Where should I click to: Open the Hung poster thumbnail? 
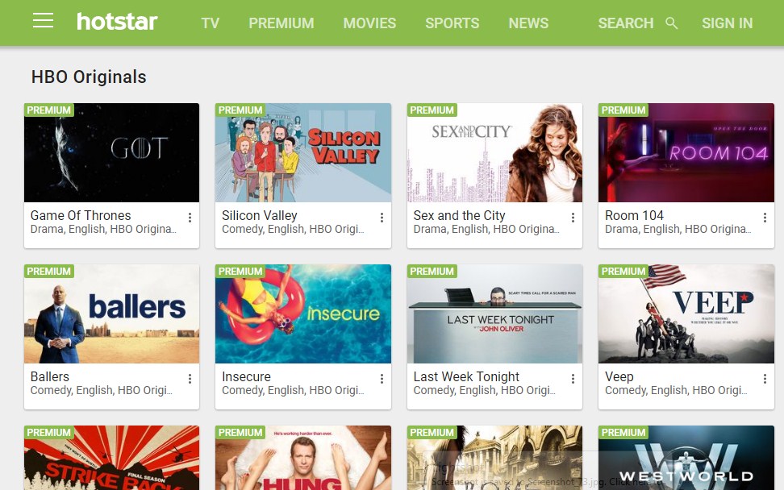[x=303, y=458]
